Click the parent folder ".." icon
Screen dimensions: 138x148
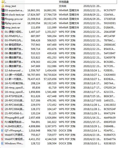click(3, 1)
